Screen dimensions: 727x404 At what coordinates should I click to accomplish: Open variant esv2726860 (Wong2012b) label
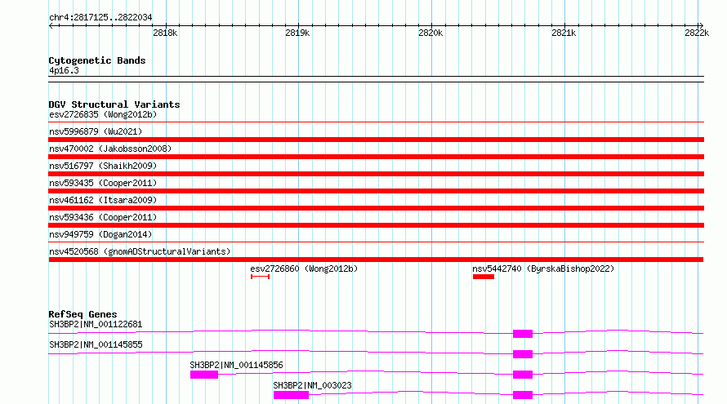(x=304, y=269)
